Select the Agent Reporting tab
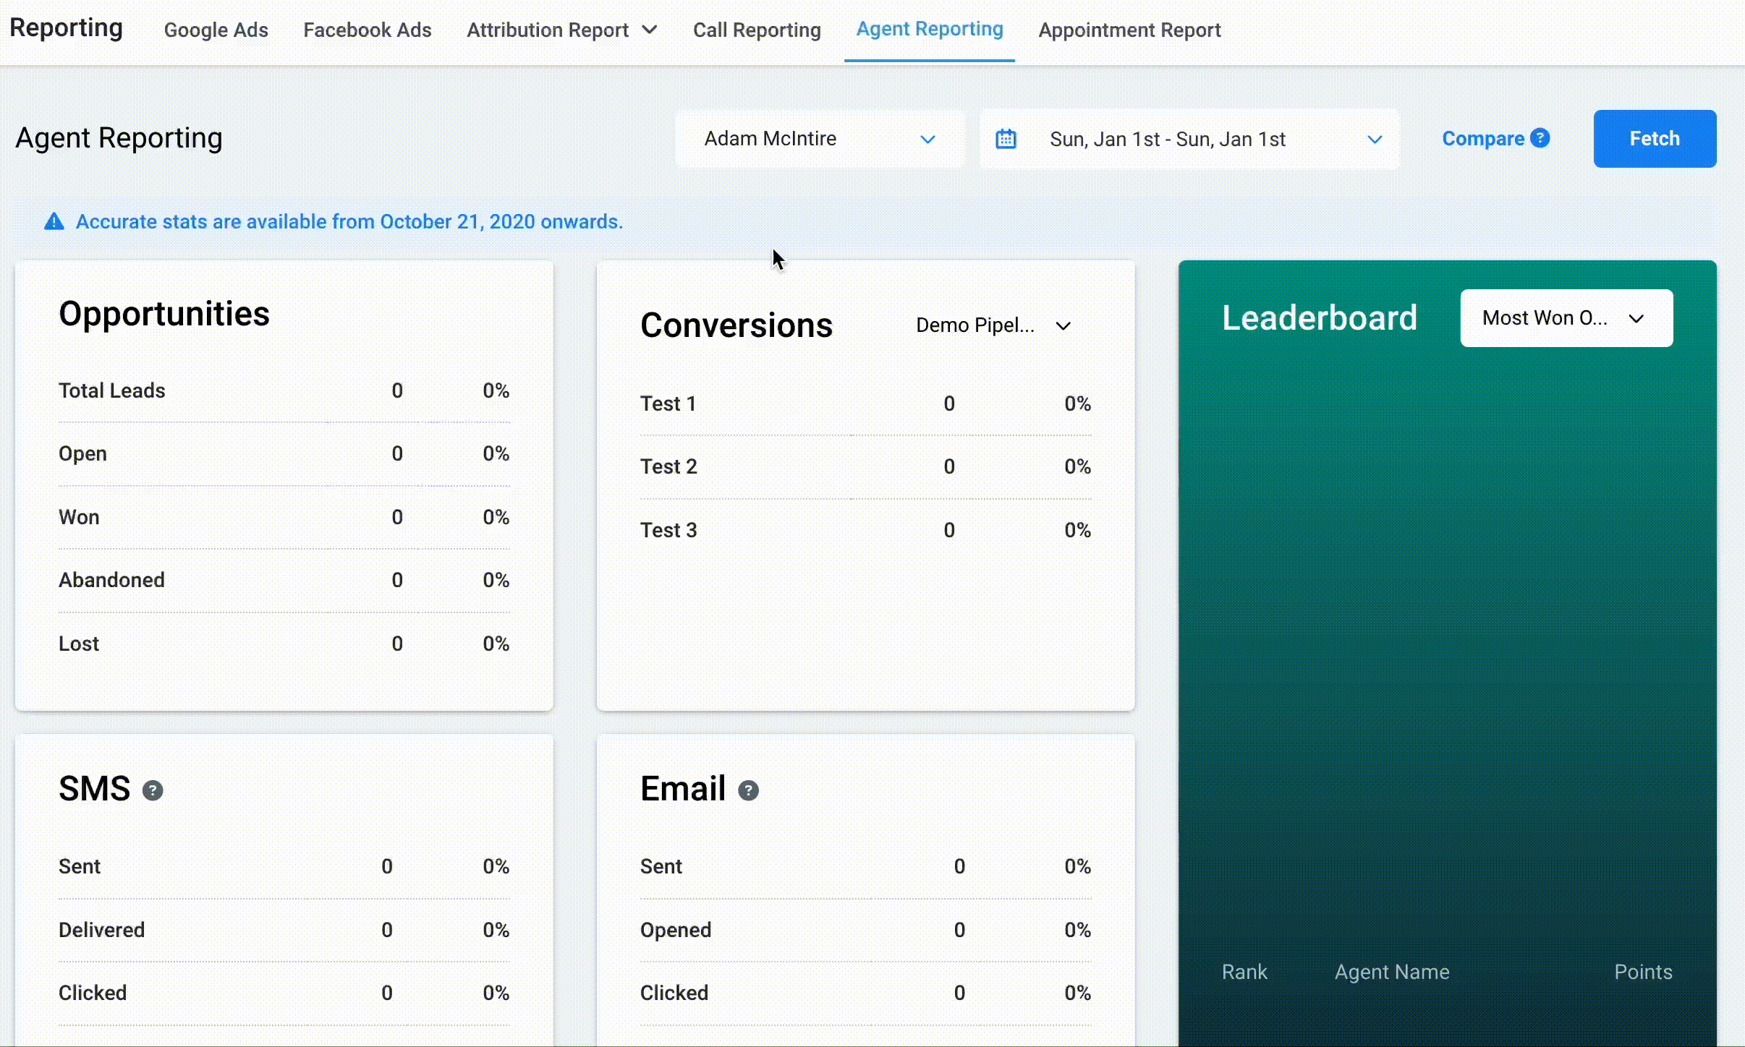 point(929,29)
